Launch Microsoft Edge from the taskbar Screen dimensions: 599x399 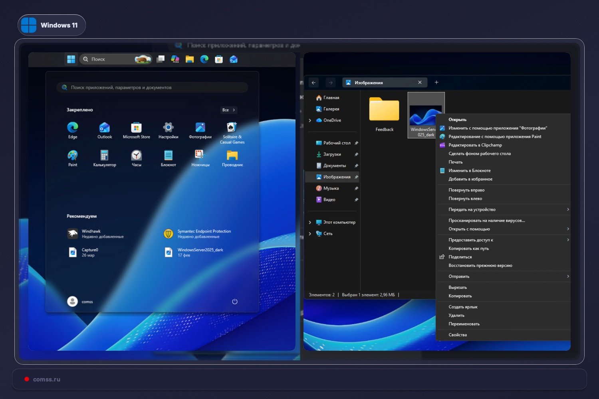204,59
